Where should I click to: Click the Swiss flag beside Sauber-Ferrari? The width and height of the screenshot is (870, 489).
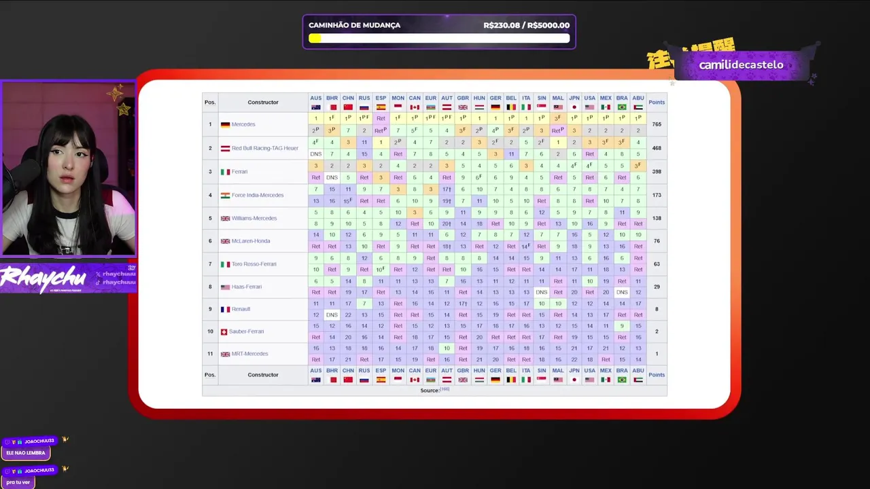[x=224, y=332]
